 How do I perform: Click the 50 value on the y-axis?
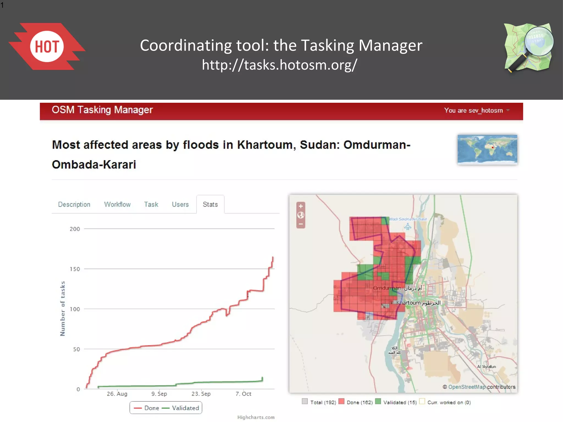76,349
